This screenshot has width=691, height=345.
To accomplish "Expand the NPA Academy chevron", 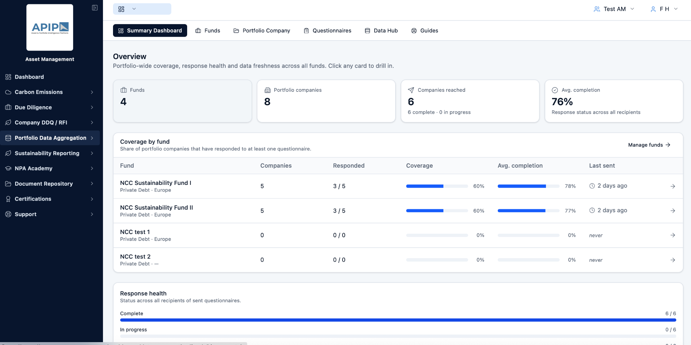I will pos(92,168).
